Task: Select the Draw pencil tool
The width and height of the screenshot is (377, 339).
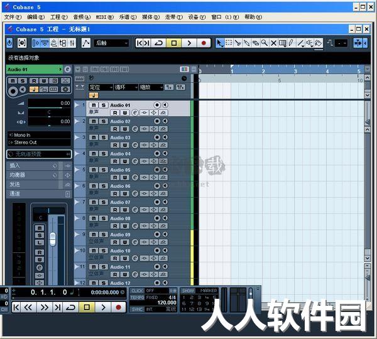Action: (292, 43)
